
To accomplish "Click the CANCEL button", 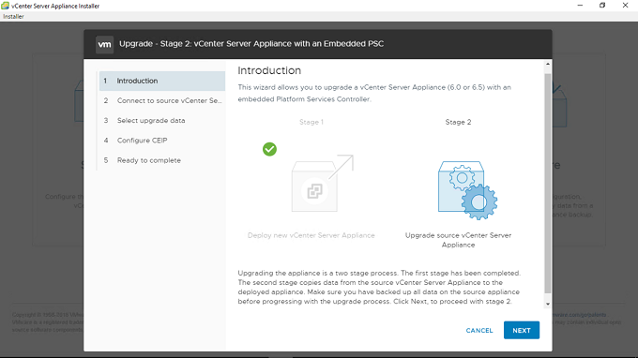I will pyautogui.click(x=478, y=331).
